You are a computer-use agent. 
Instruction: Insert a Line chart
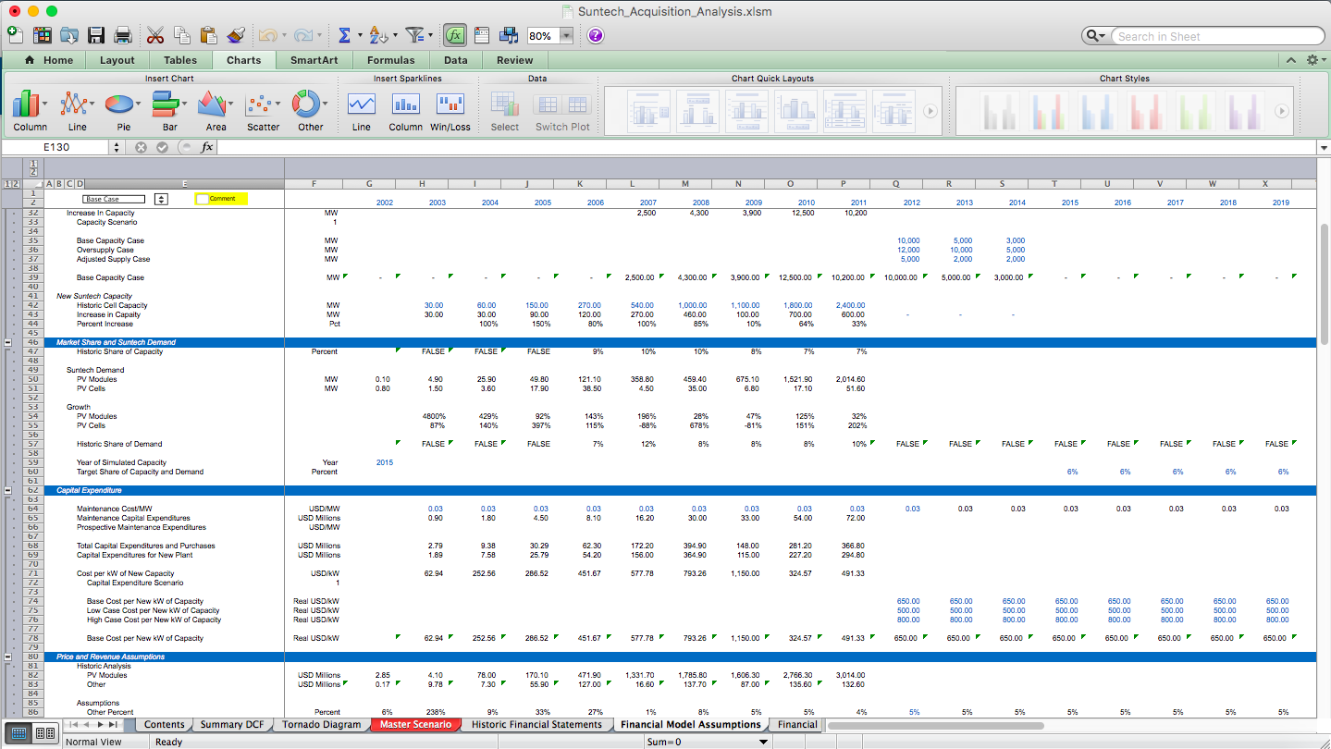pos(77,110)
